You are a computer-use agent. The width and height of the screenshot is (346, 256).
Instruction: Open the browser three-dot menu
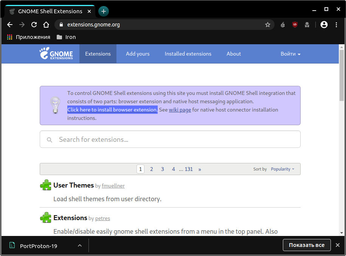(336, 25)
